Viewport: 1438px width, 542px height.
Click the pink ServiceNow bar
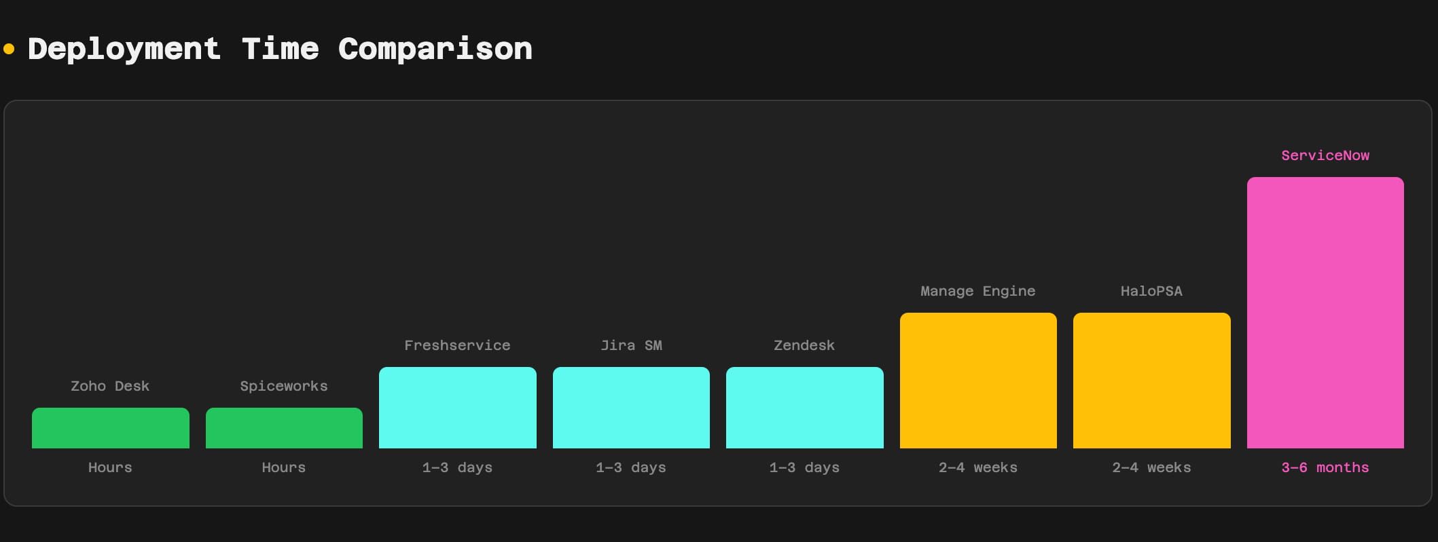tap(1325, 313)
